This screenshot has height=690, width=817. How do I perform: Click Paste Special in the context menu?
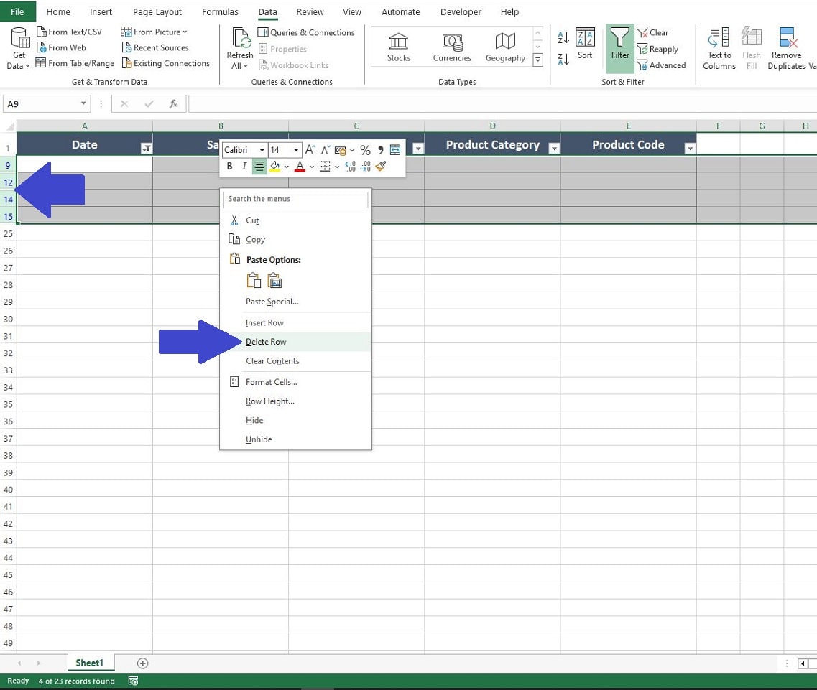point(272,302)
